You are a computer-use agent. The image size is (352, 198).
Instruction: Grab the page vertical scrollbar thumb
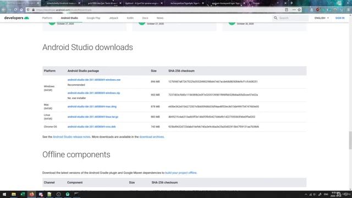point(350,140)
